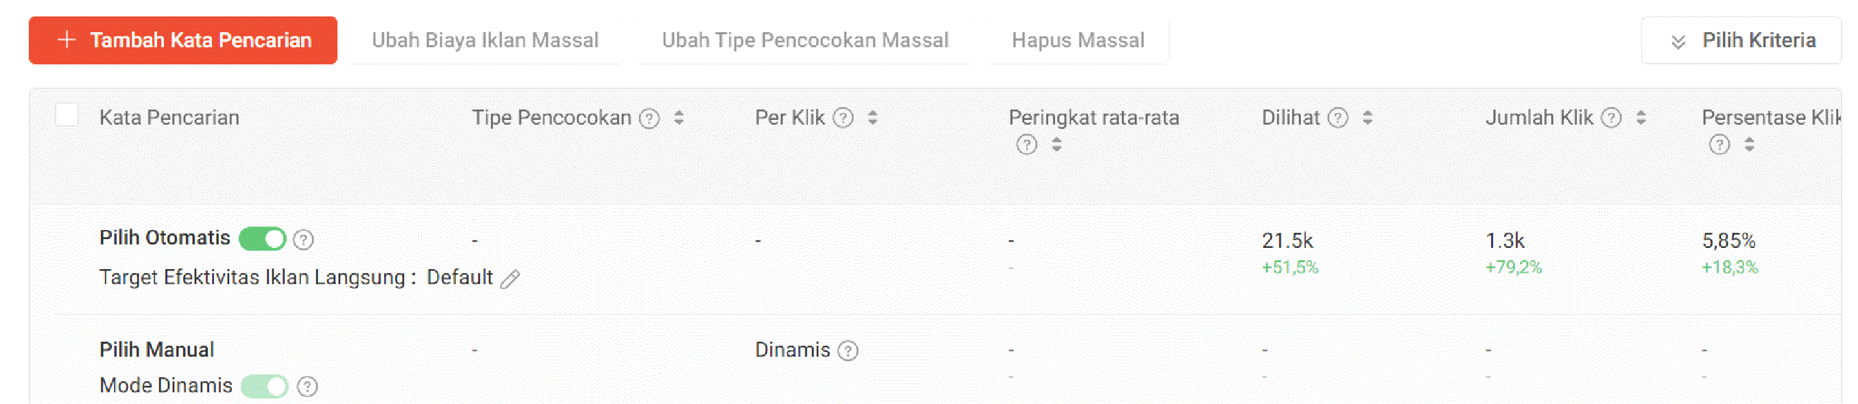The height and width of the screenshot is (404, 1858).
Task: Toggle the Pilih Otomatis switch
Action: (263, 239)
